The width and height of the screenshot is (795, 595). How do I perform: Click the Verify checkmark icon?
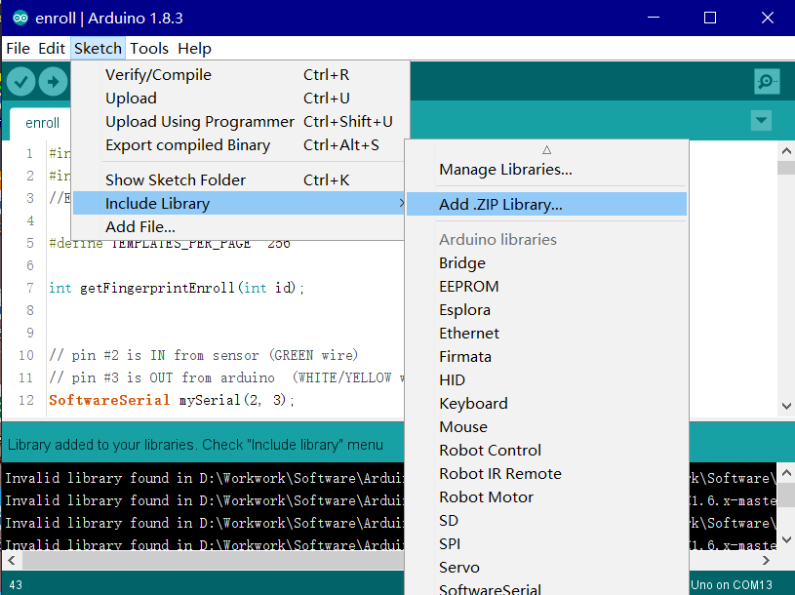(21, 82)
